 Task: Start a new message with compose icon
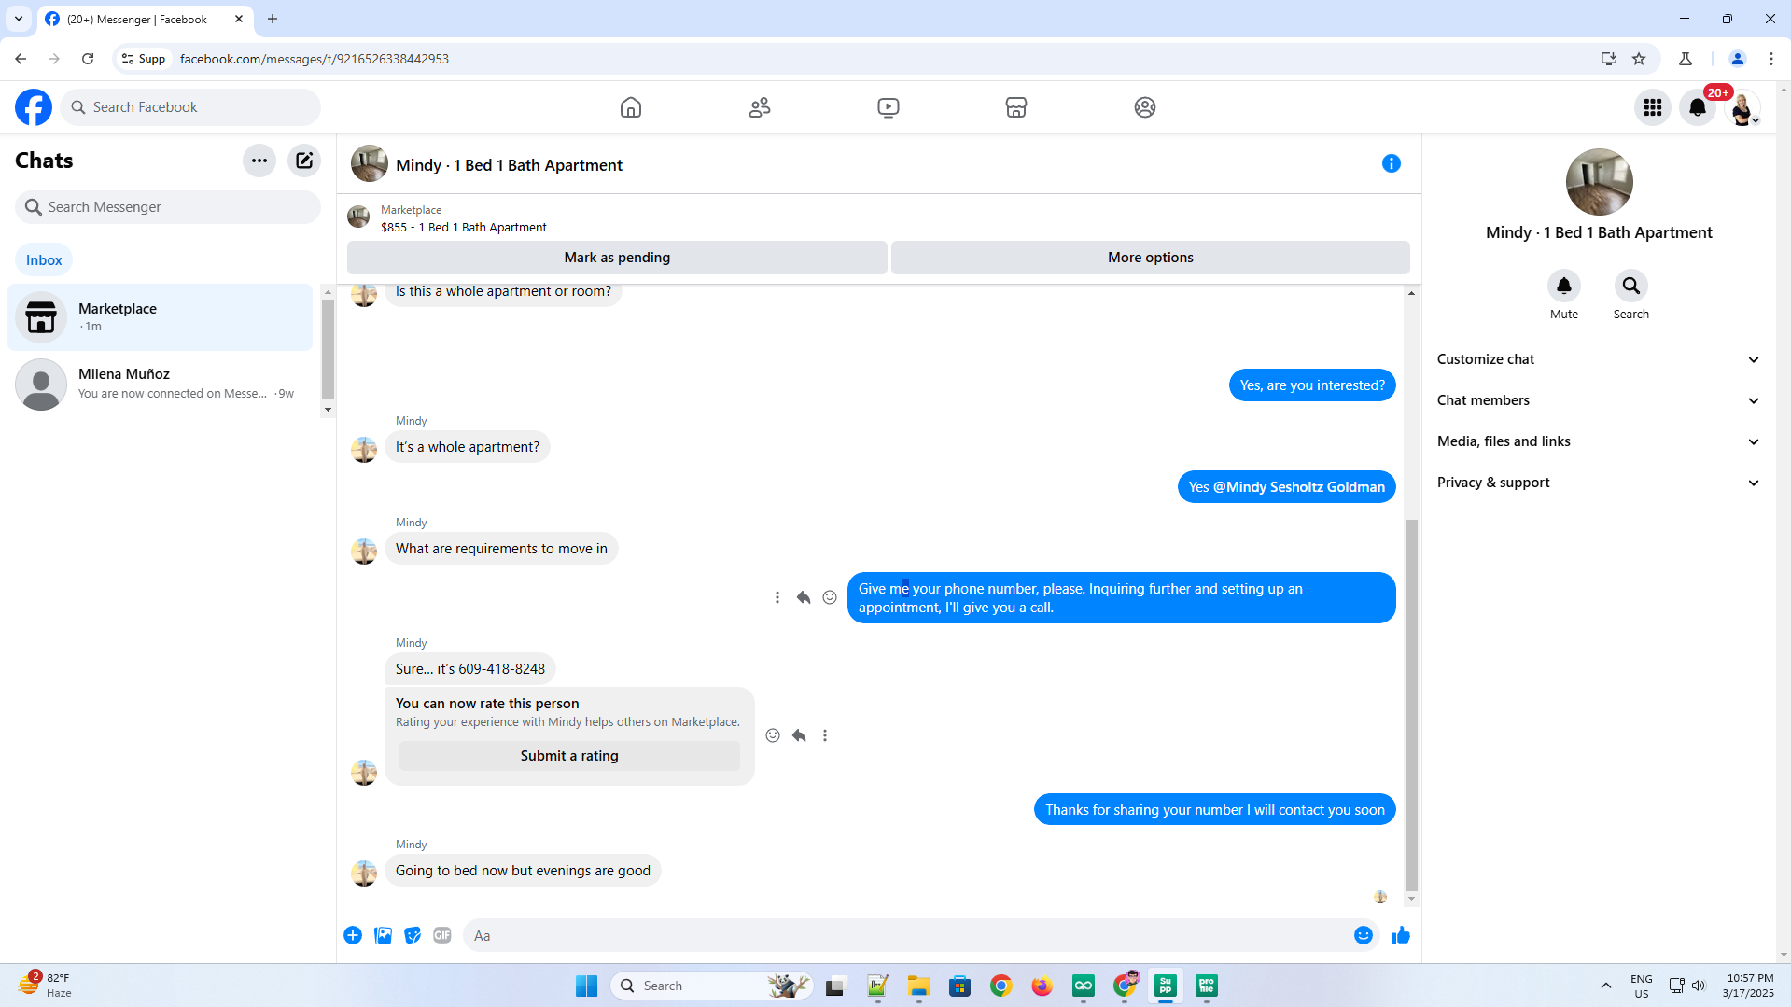[x=304, y=161]
